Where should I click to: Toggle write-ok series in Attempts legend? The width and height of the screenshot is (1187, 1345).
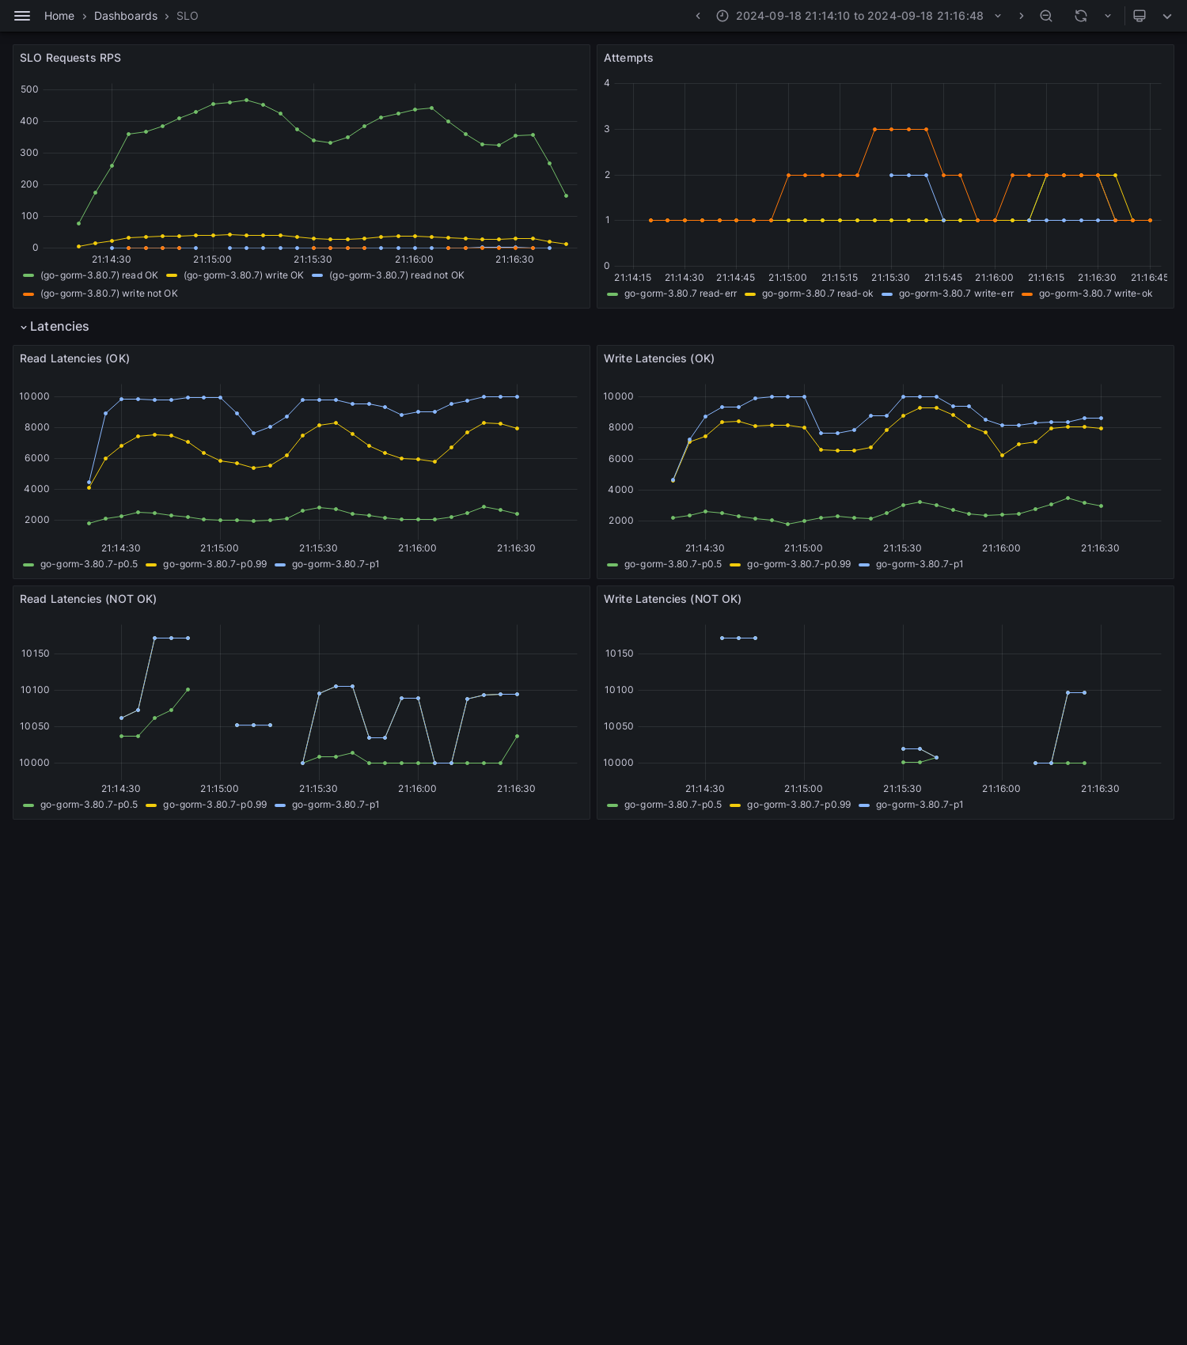1095,294
